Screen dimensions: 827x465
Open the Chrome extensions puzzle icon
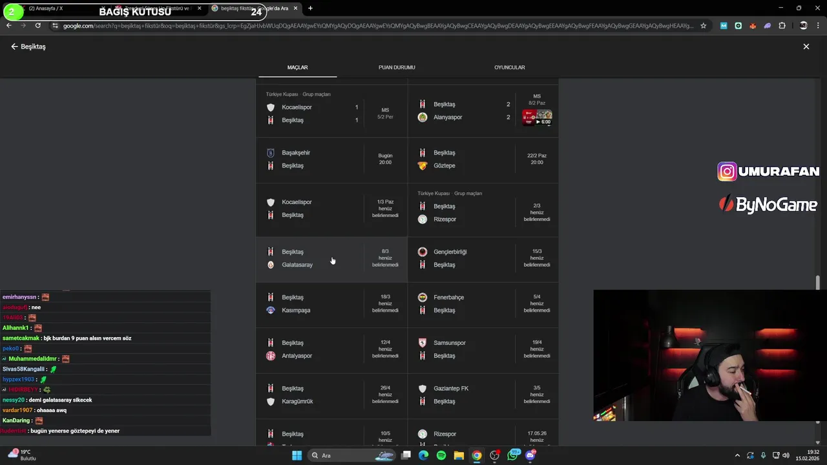tap(782, 26)
